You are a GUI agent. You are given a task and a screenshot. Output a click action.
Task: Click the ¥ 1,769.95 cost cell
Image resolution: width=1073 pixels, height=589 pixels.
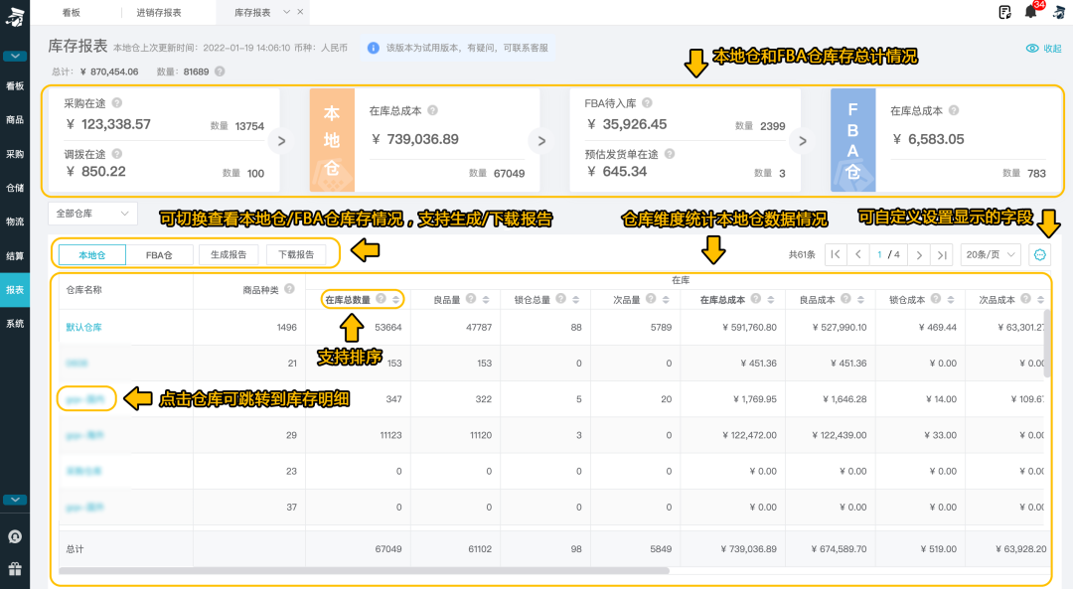coord(755,399)
